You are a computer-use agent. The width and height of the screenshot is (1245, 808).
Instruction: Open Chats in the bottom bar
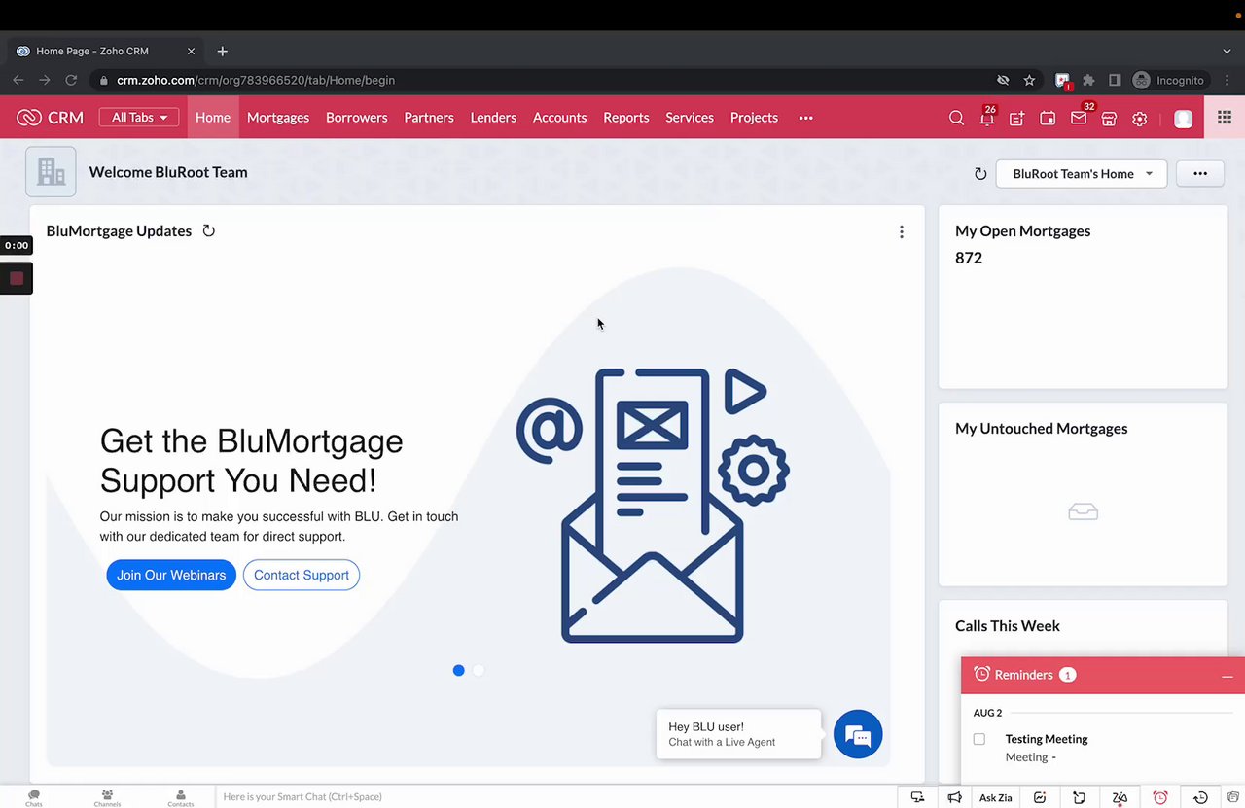[34, 797]
